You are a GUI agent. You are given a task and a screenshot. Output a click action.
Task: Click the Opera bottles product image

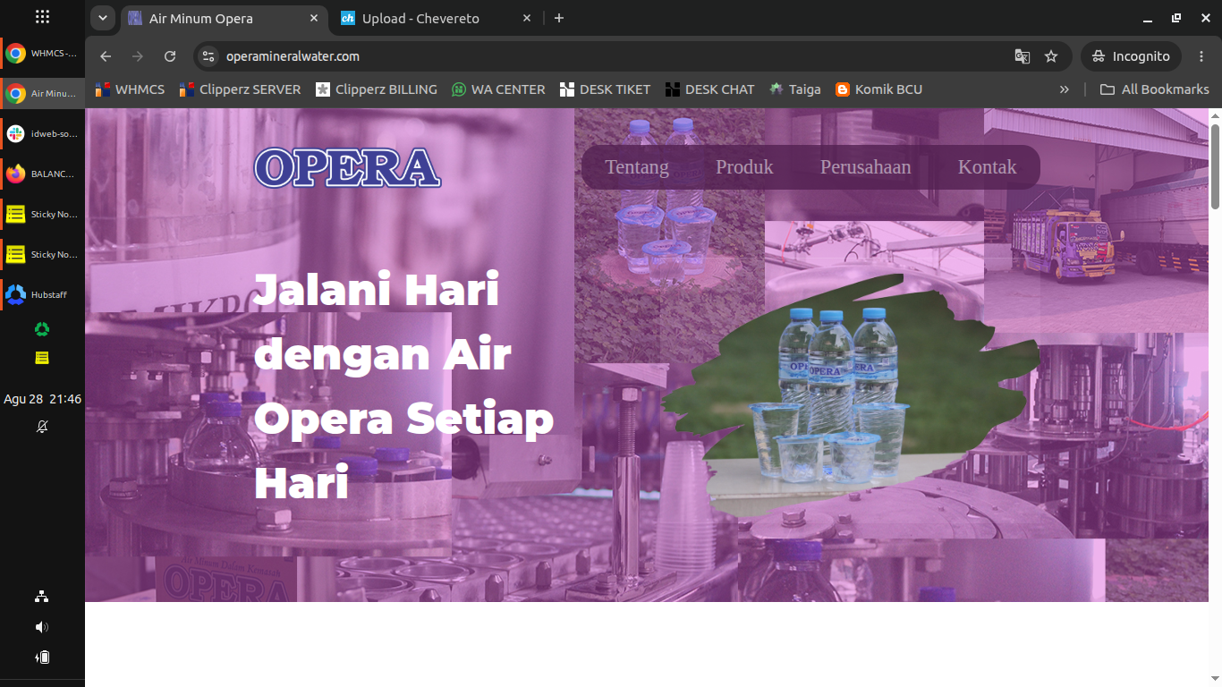pos(851,399)
